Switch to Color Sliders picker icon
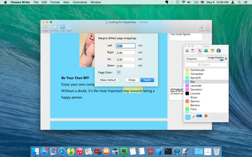 coord(193,51)
